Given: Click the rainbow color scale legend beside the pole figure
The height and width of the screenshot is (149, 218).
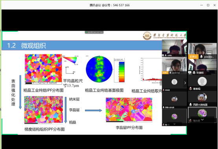Looking at the screenshot, I should (121, 72).
